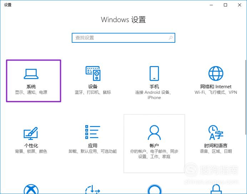
Task: Minimize the 设置 window
Action: point(211,5)
